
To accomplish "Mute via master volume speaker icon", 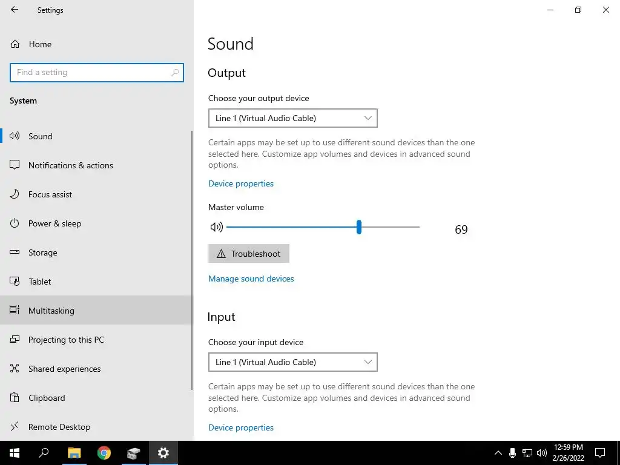I will 216,227.
